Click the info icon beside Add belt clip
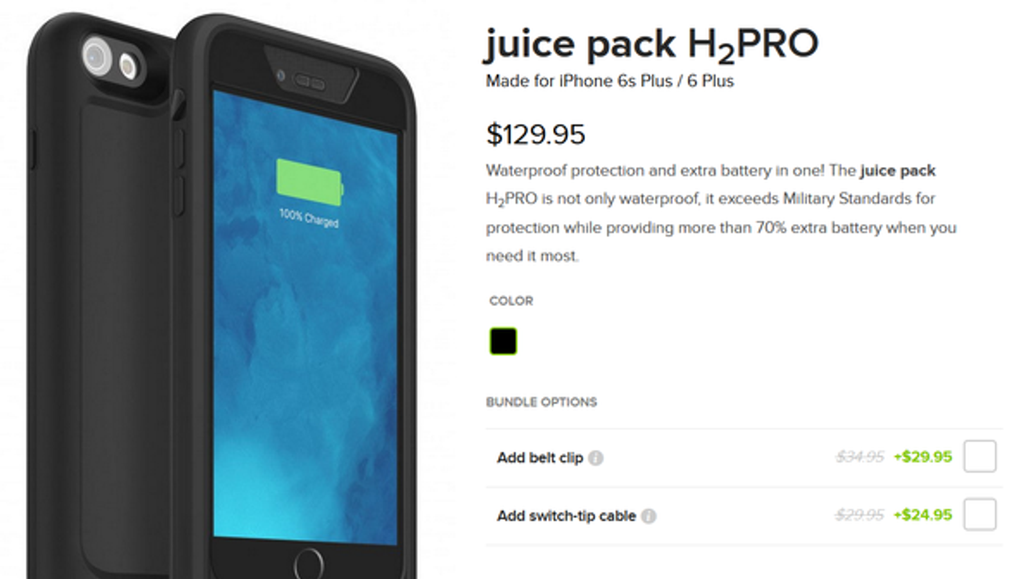The height and width of the screenshot is (579, 1029). click(x=596, y=458)
